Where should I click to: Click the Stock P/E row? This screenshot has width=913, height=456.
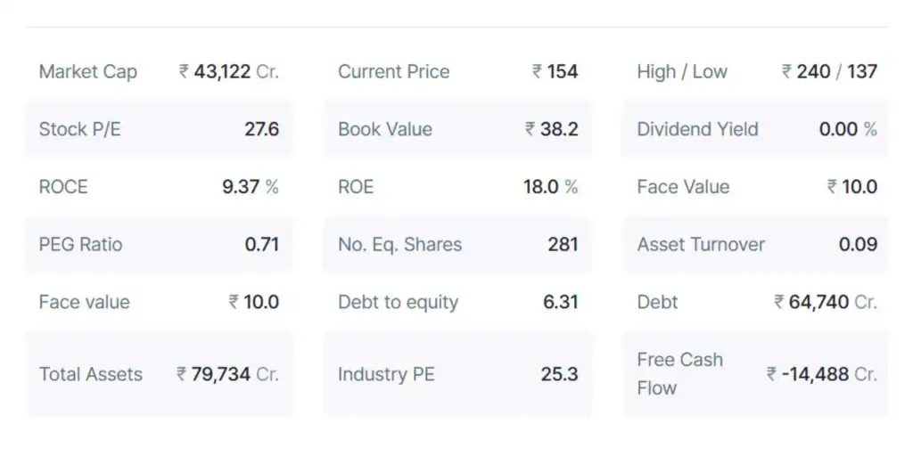point(159,129)
